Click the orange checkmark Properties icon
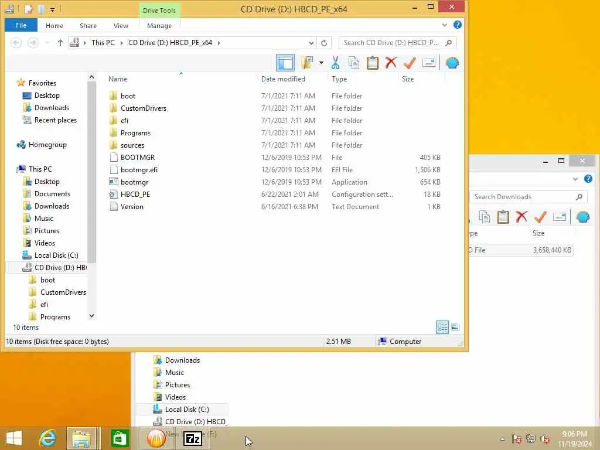600x450 pixels. 410,63
